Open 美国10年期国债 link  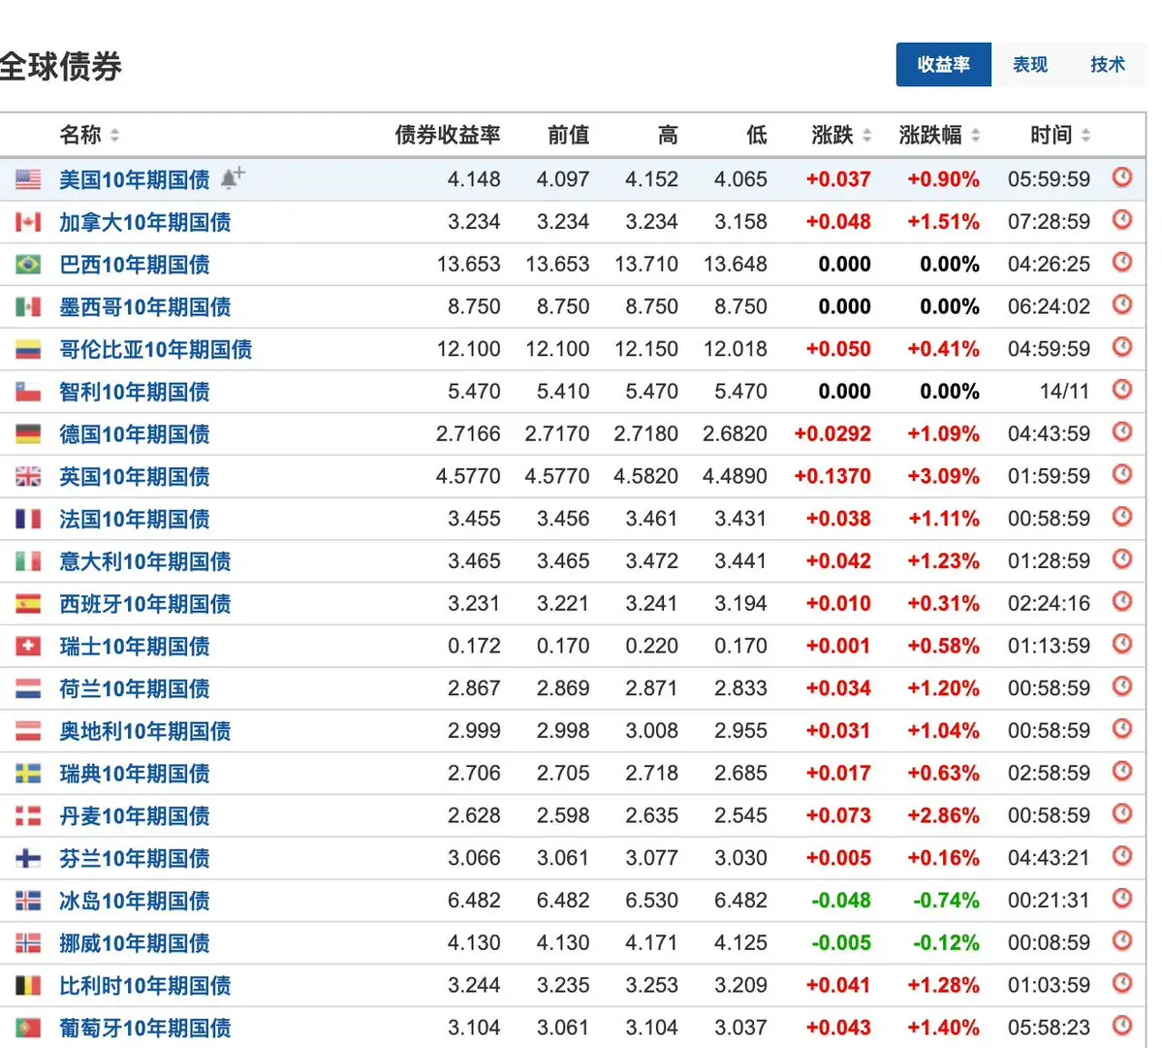[134, 179]
